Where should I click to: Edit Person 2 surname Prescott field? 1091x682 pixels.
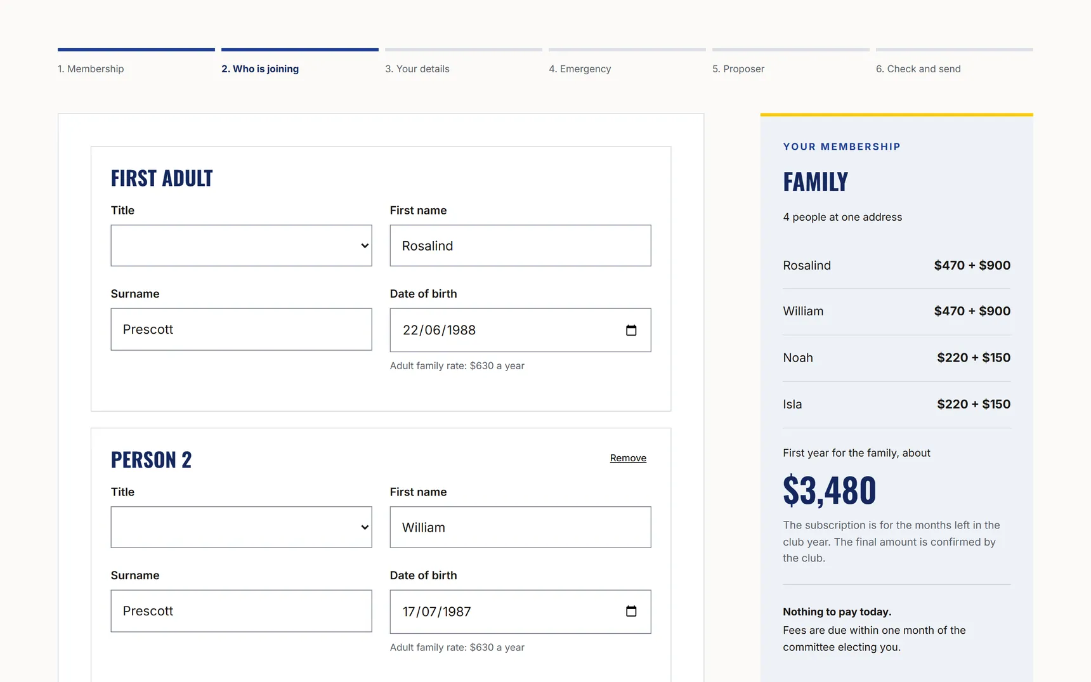[x=241, y=611]
